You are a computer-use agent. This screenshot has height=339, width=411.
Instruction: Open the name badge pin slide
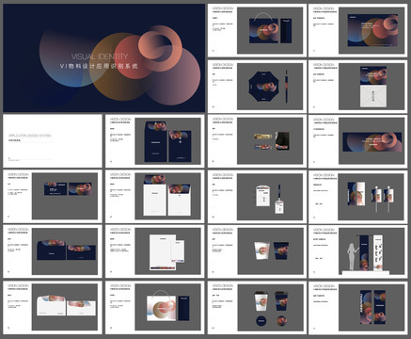(257, 141)
